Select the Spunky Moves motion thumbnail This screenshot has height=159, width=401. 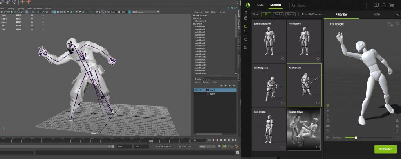[x=304, y=129]
